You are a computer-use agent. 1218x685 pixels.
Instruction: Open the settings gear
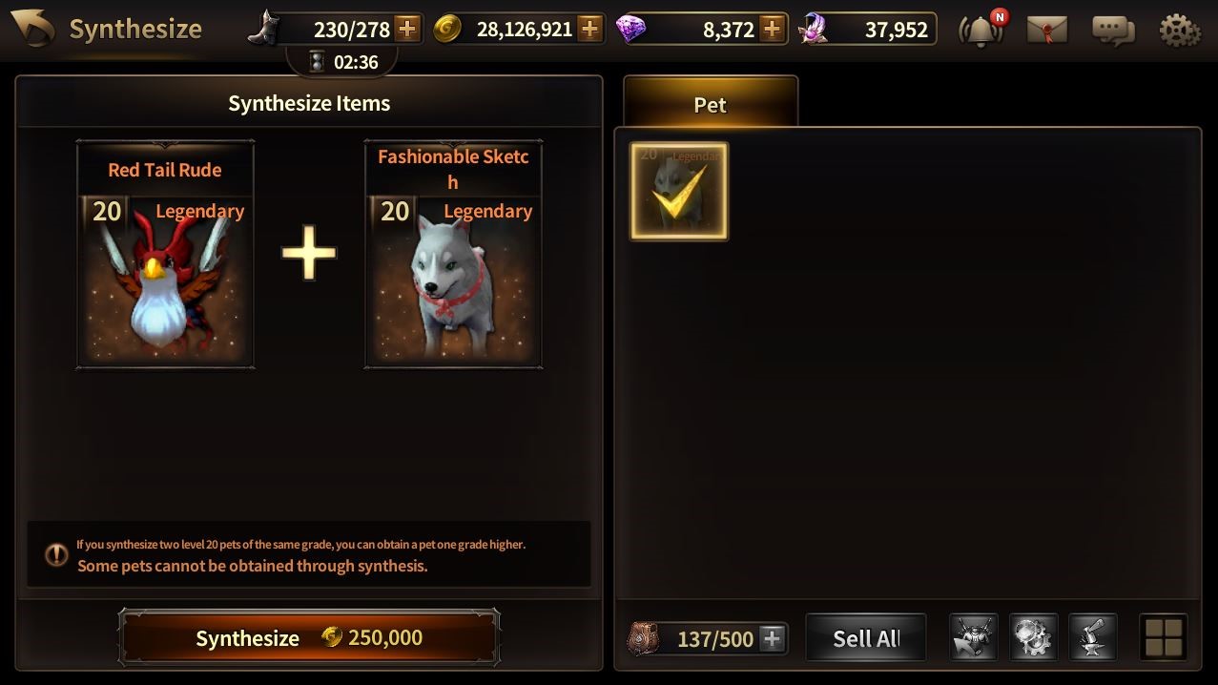pos(1180,30)
